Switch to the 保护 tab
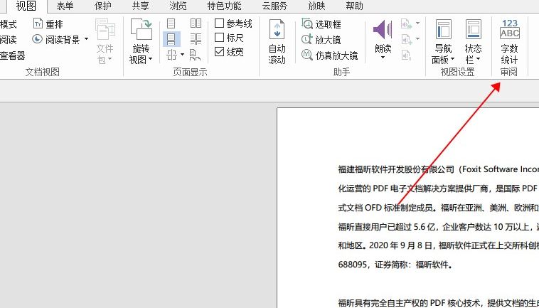Viewport: 539px width, 308px height. tap(103, 6)
